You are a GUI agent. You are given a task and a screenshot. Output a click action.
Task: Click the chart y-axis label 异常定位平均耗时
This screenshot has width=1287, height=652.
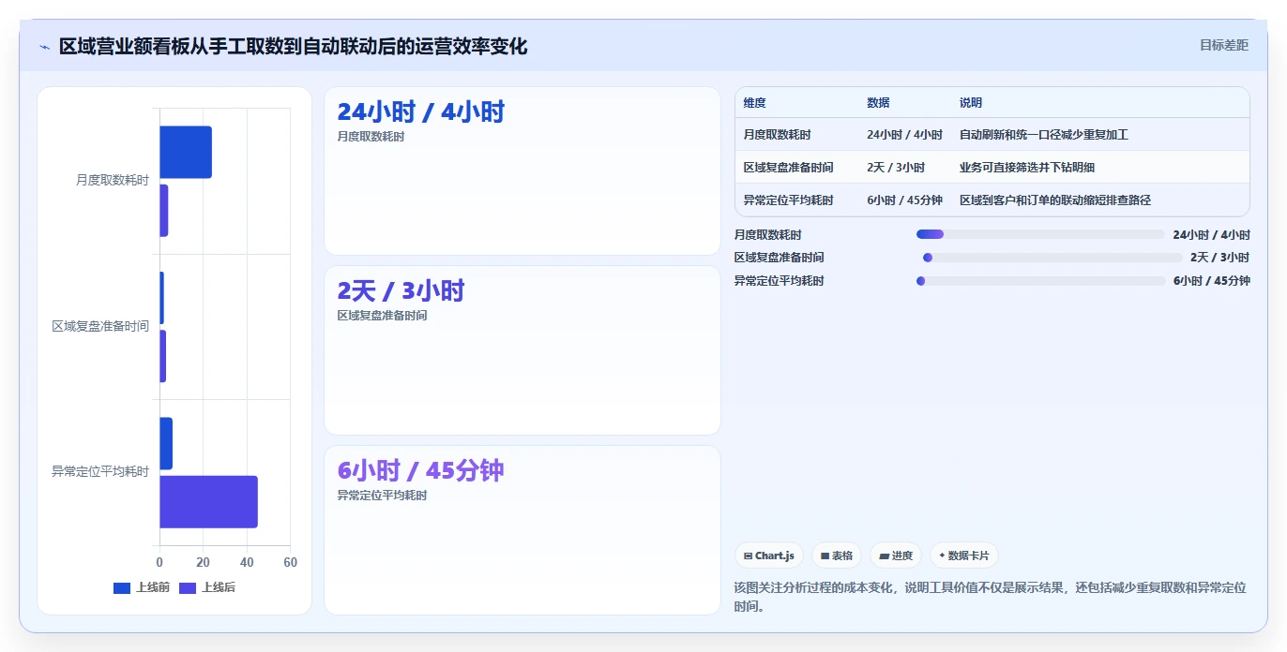click(x=100, y=472)
